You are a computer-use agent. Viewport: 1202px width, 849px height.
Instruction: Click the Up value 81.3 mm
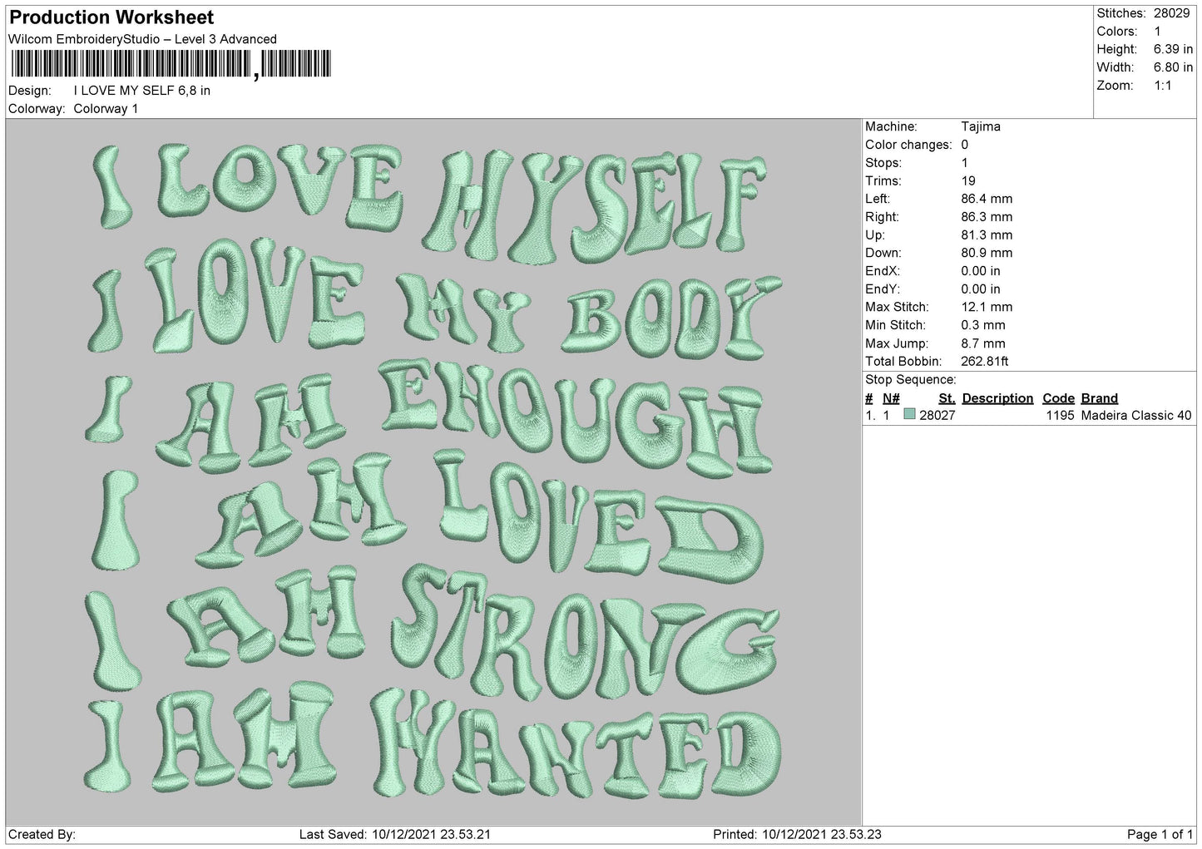click(x=987, y=235)
